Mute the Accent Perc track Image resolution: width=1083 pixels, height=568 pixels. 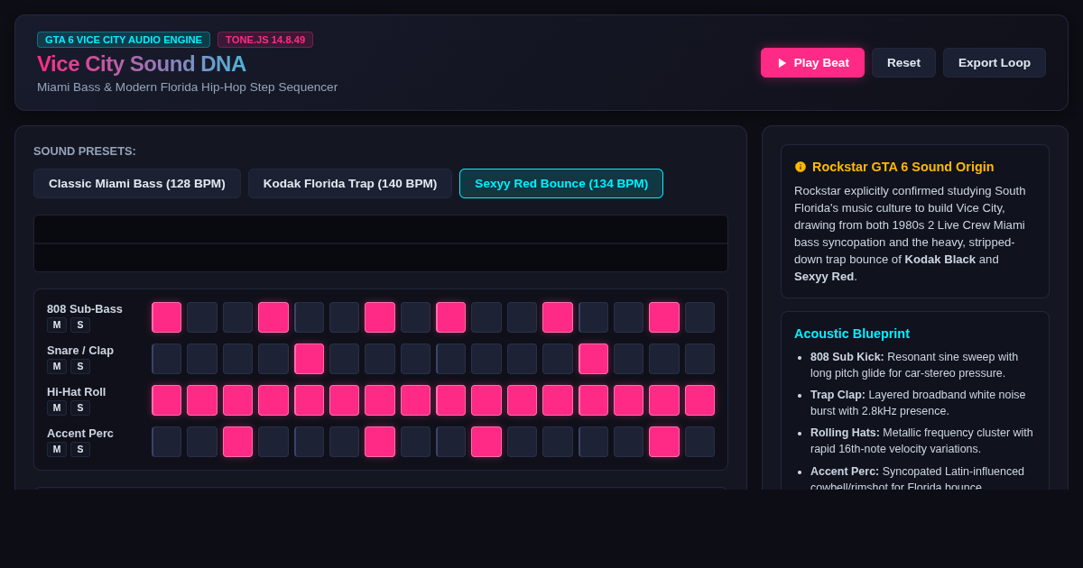[x=57, y=449]
